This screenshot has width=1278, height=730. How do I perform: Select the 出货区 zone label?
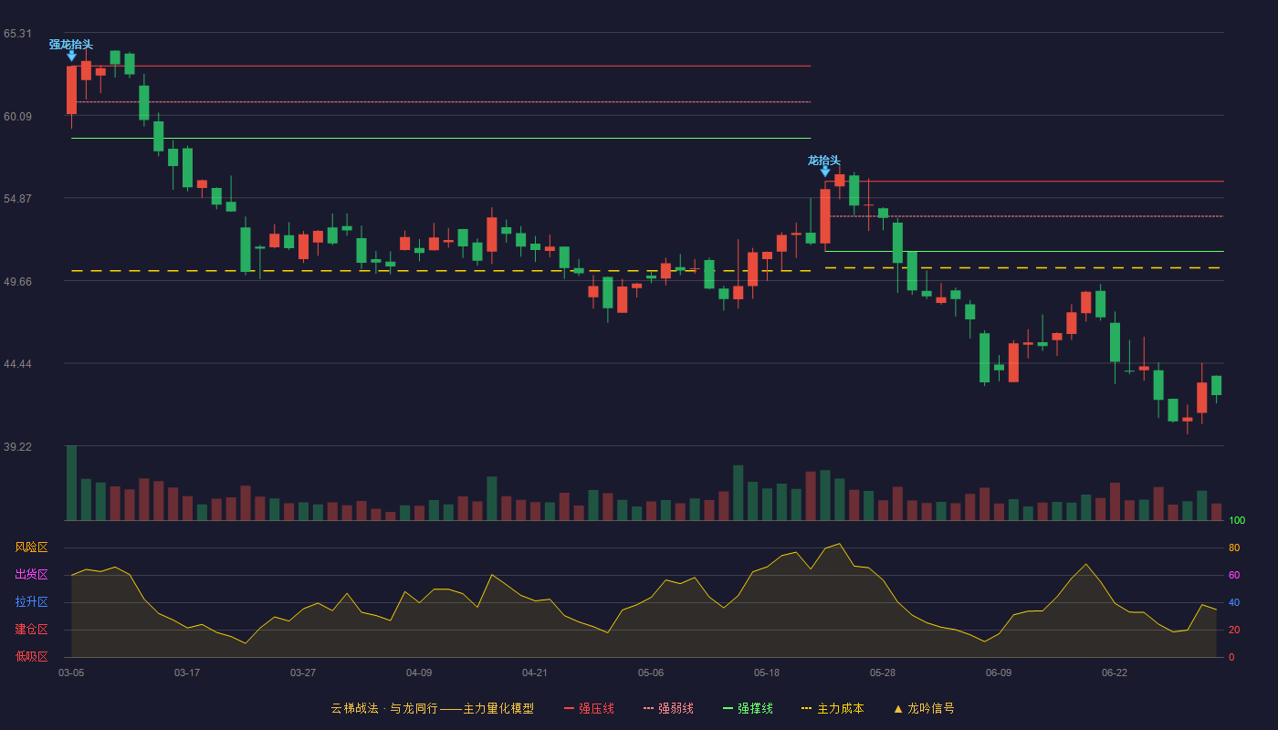click(x=31, y=575)
